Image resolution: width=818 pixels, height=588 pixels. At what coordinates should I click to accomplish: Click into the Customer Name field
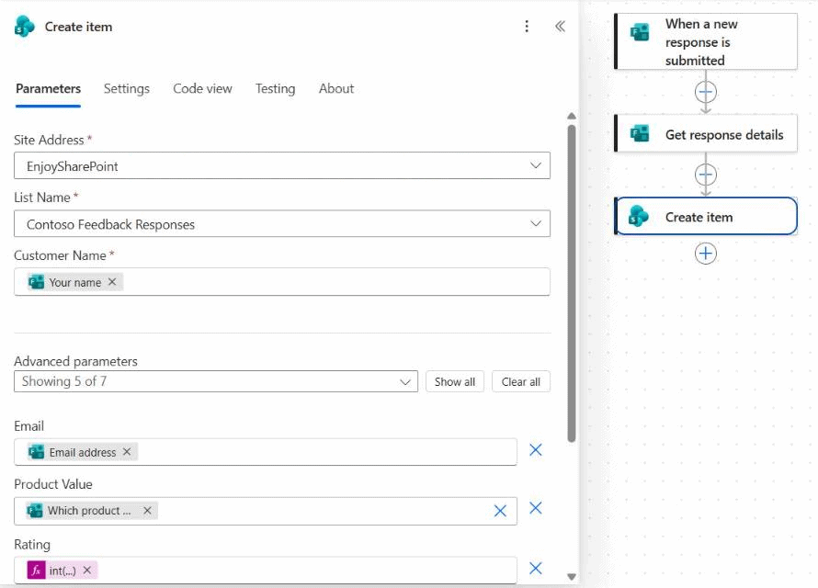tap(282, 282)
